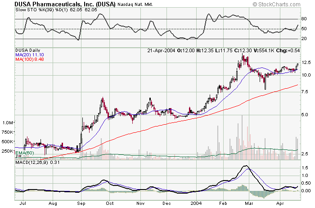This screenshot has width=315, height=208.
Task: Select the MACD(12,26,9) 0.31 label
Action: click(37, 162)
